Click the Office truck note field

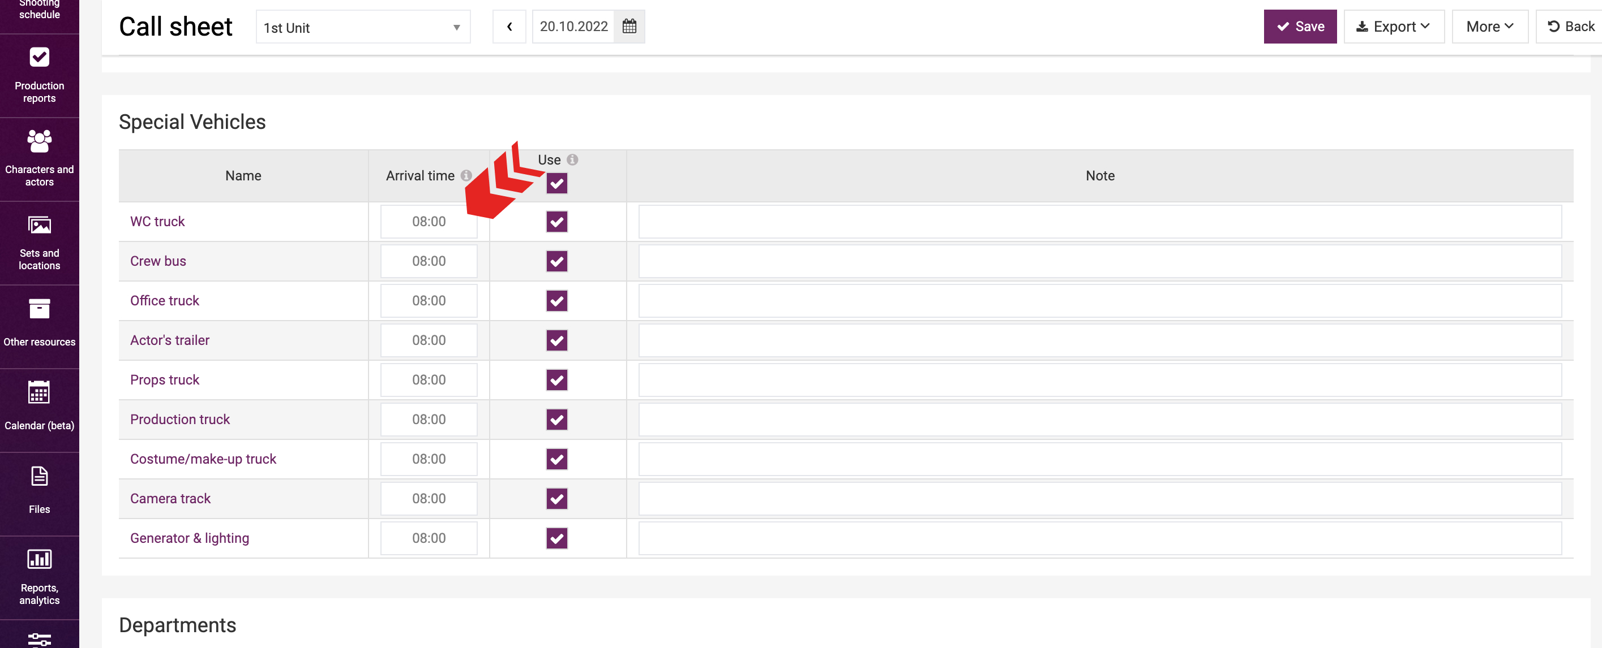click(1099, 301)
